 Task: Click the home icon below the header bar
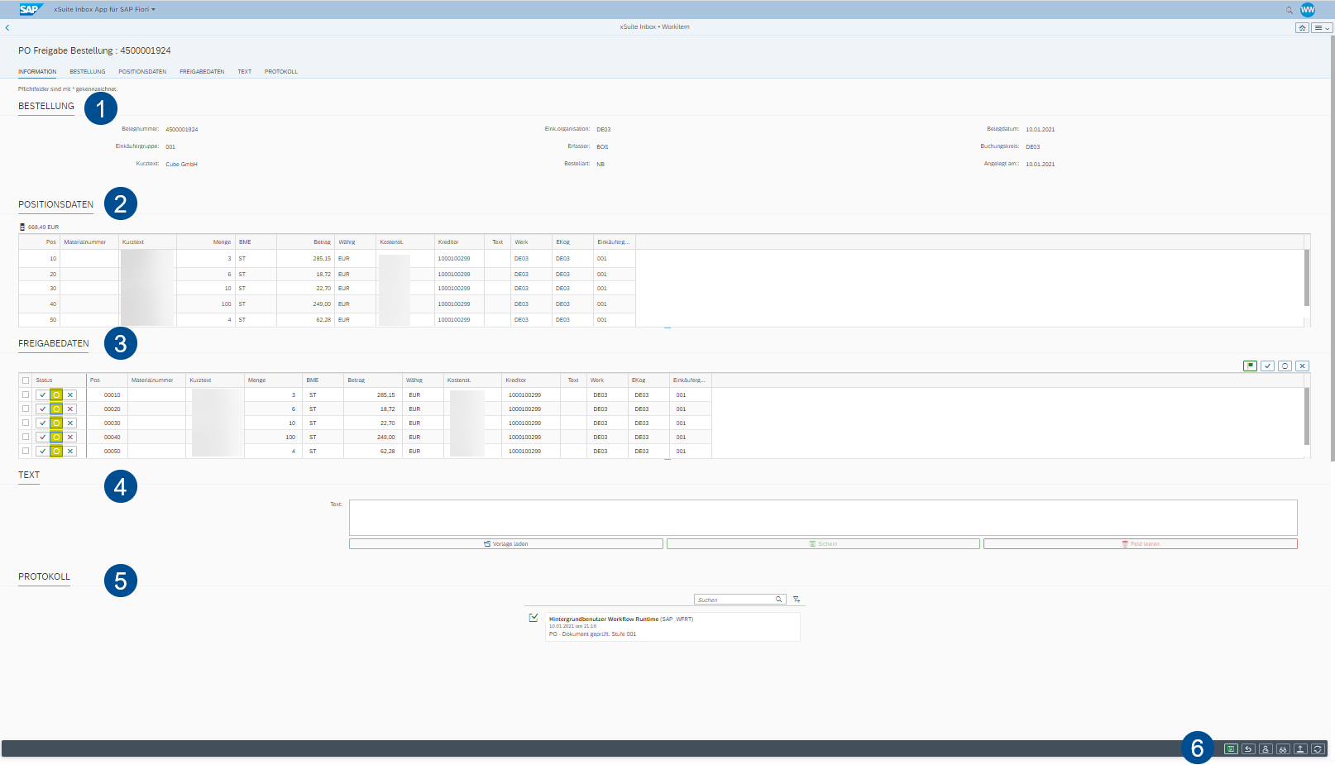[1303, 26]
